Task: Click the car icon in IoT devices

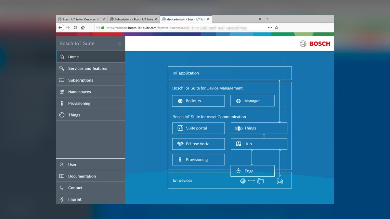Action: (x=279, y=181)
